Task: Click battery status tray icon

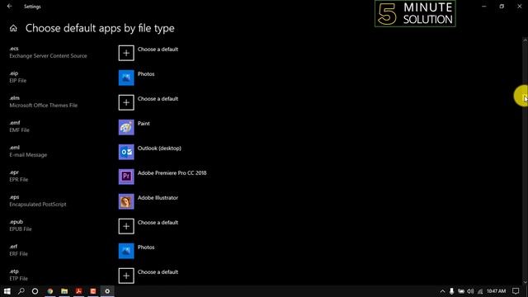Action: tap(461, 291)
